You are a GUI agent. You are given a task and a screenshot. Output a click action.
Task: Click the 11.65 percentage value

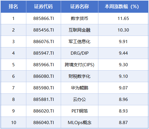coord(123,19)
